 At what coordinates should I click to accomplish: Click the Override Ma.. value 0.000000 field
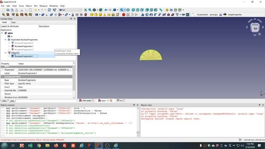pyautogui.click(x=45, y=91)
